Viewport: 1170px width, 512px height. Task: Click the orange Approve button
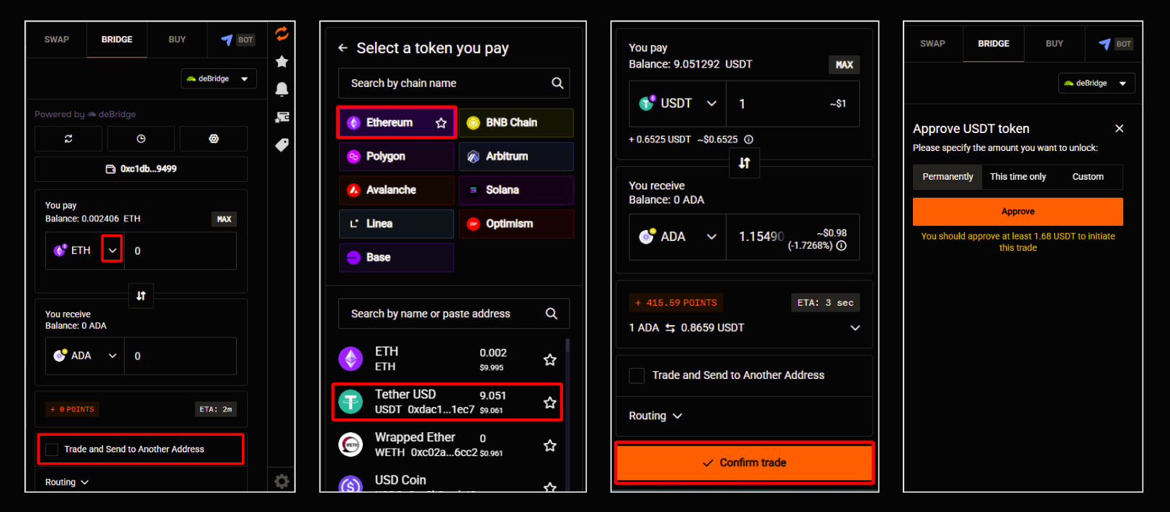point(1017,211)
